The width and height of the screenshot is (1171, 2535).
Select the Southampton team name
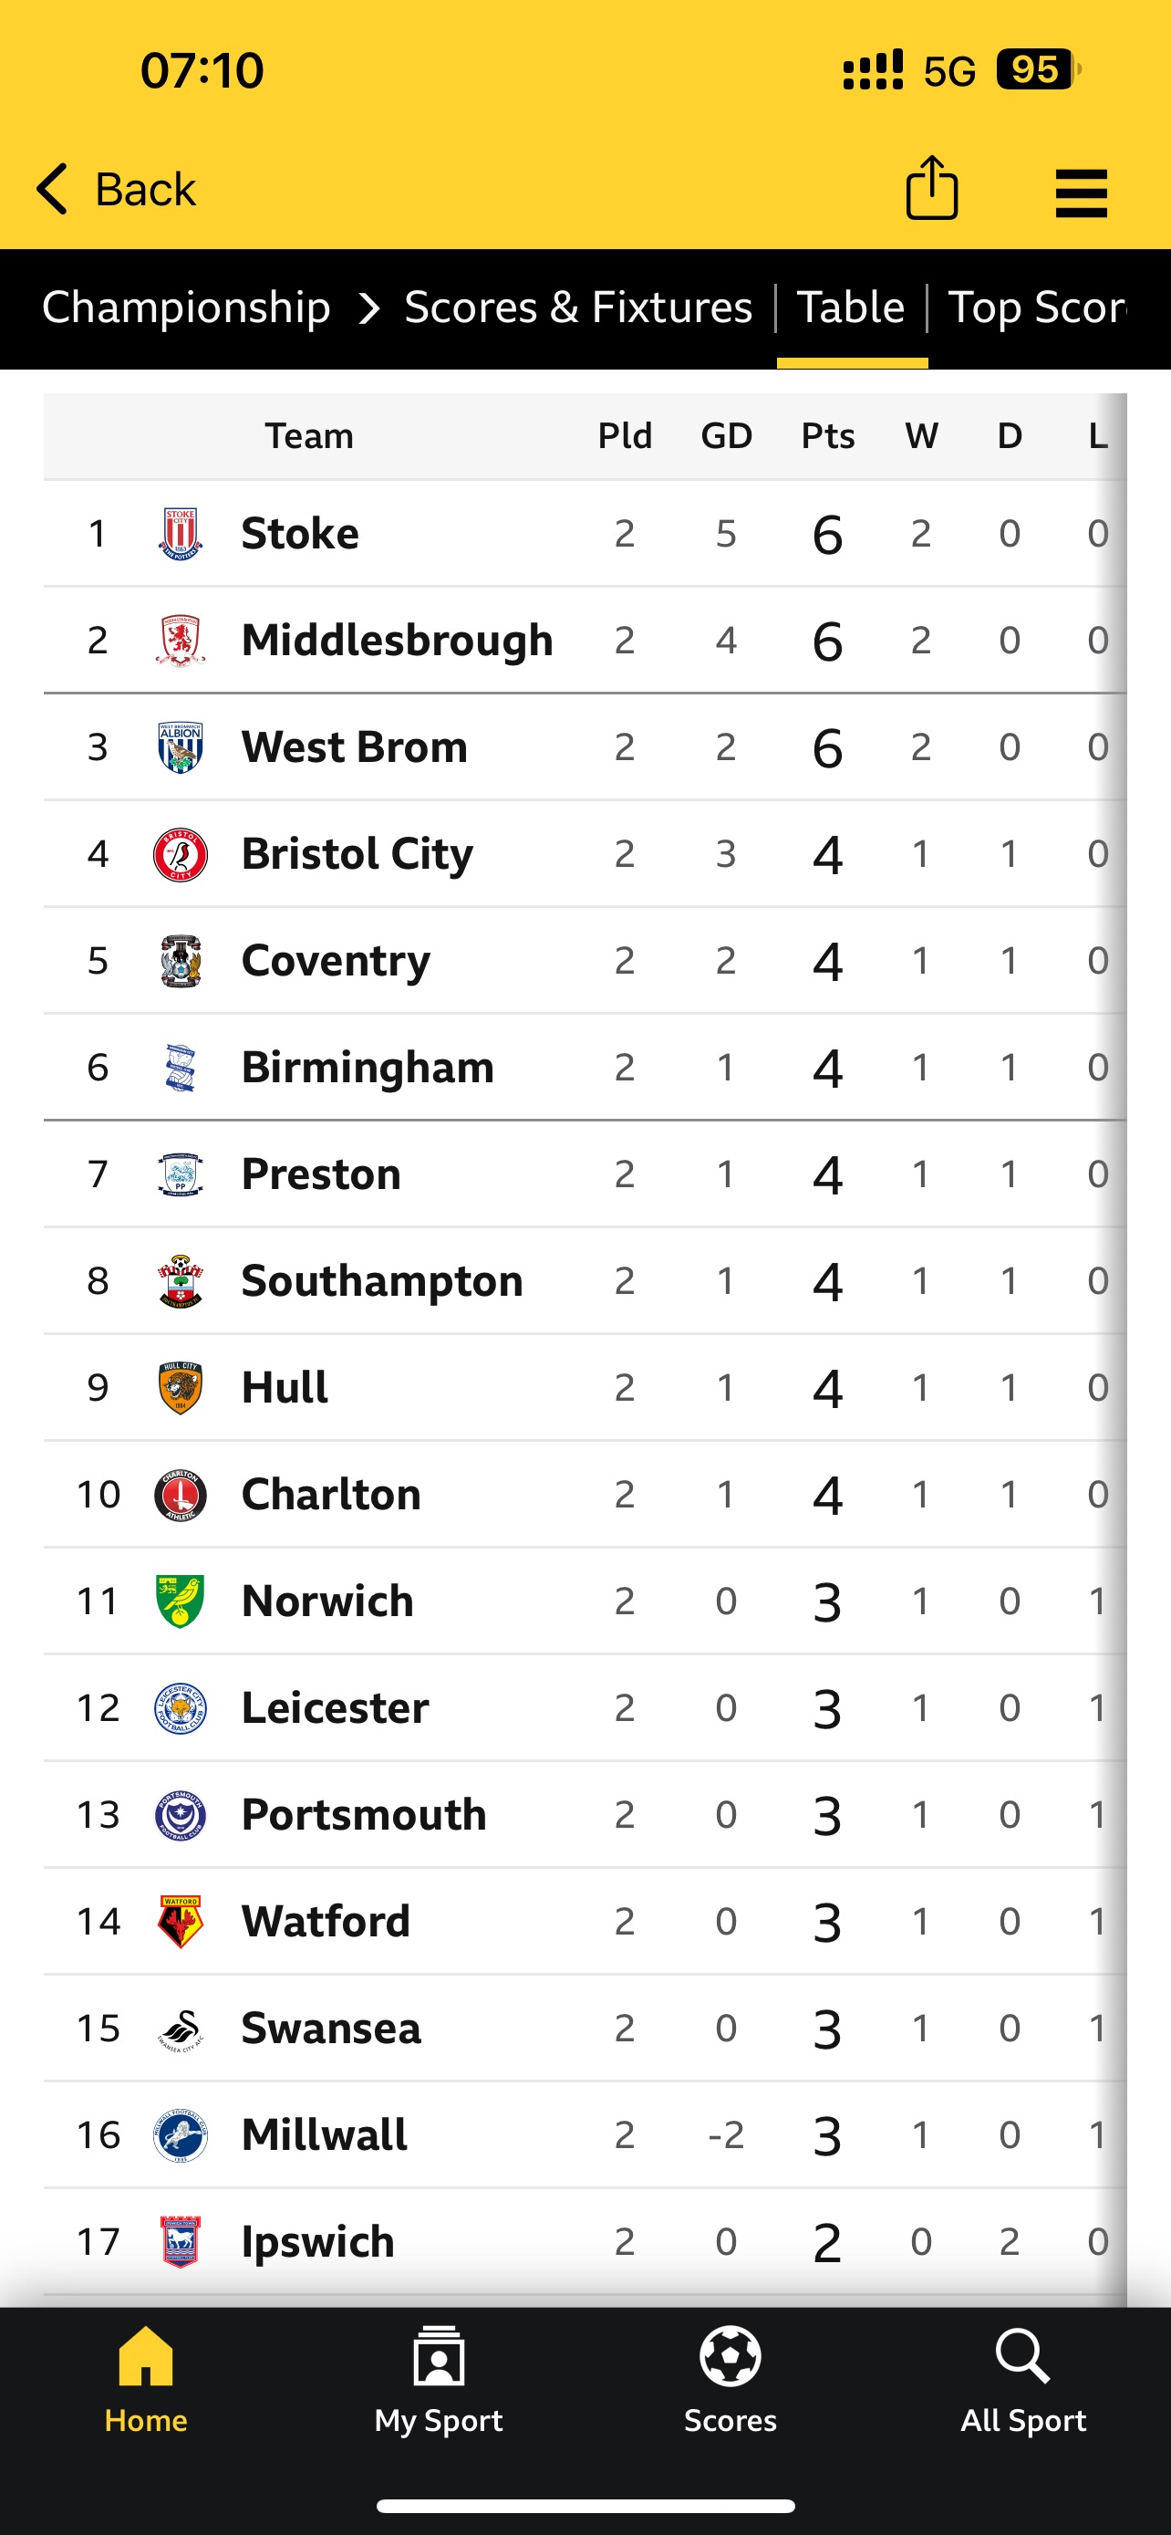[x=382, y=1281]
